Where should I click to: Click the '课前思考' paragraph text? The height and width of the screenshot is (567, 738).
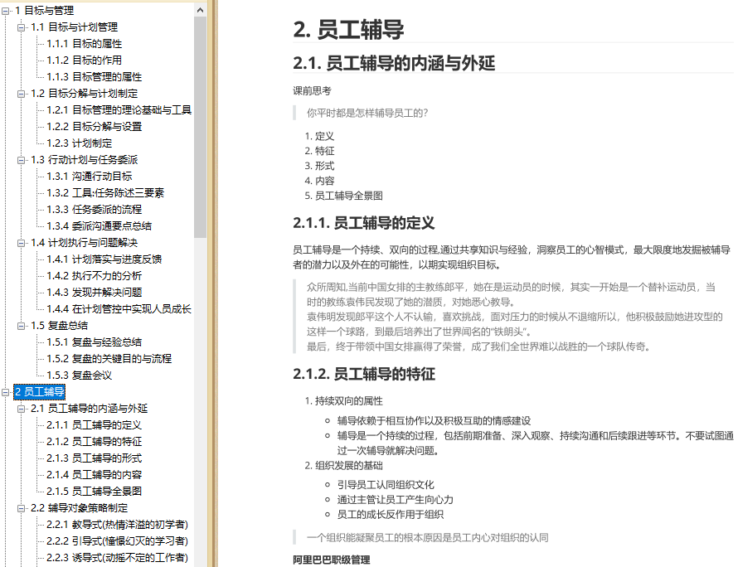click(x=312, y=91)
